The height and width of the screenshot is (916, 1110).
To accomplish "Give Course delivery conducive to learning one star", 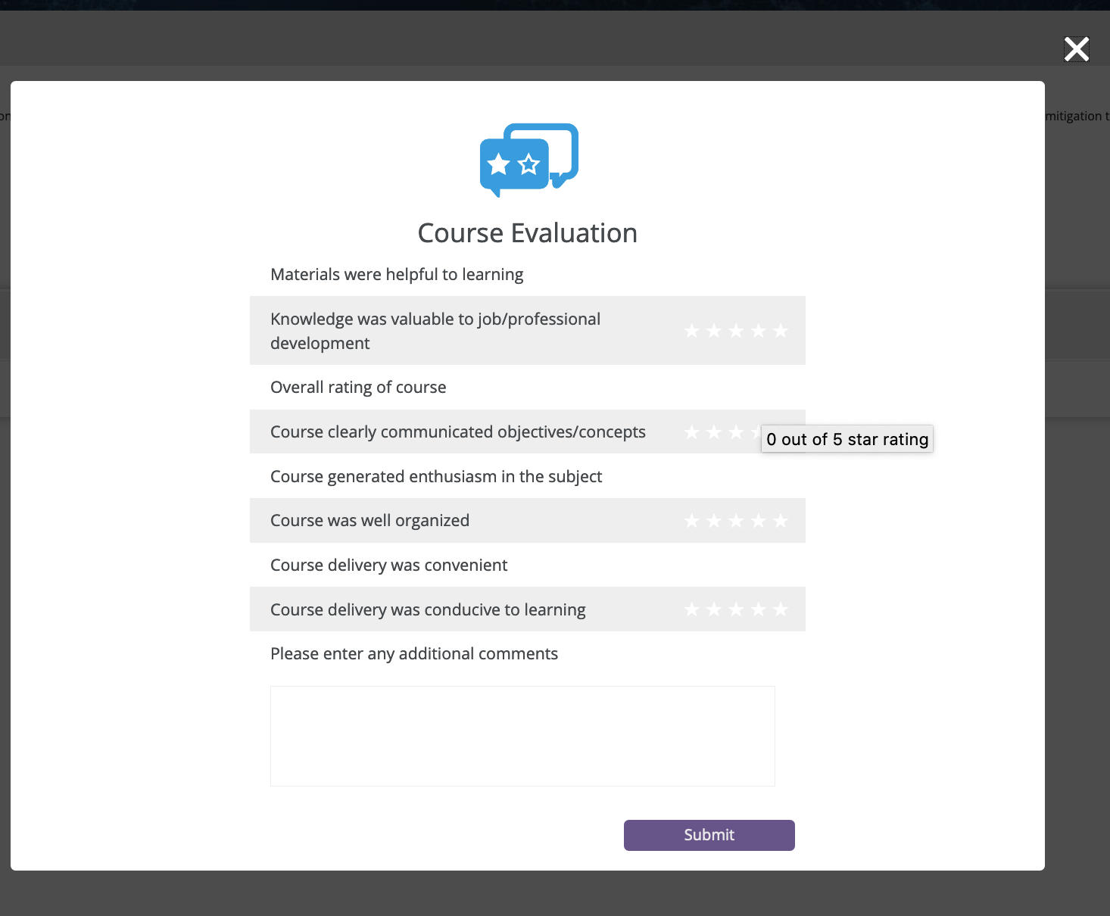I will [691, 609].
